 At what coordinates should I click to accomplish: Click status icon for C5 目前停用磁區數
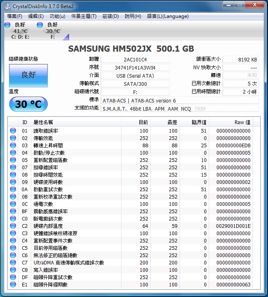pos(13,248)
